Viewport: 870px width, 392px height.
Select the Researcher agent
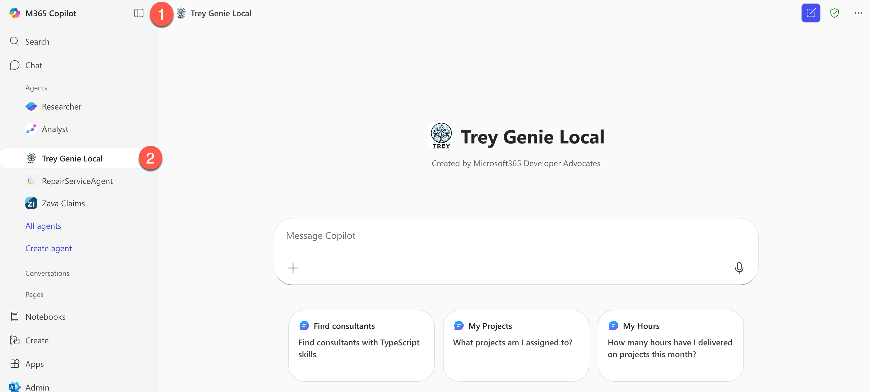click(x=61, y=107)
